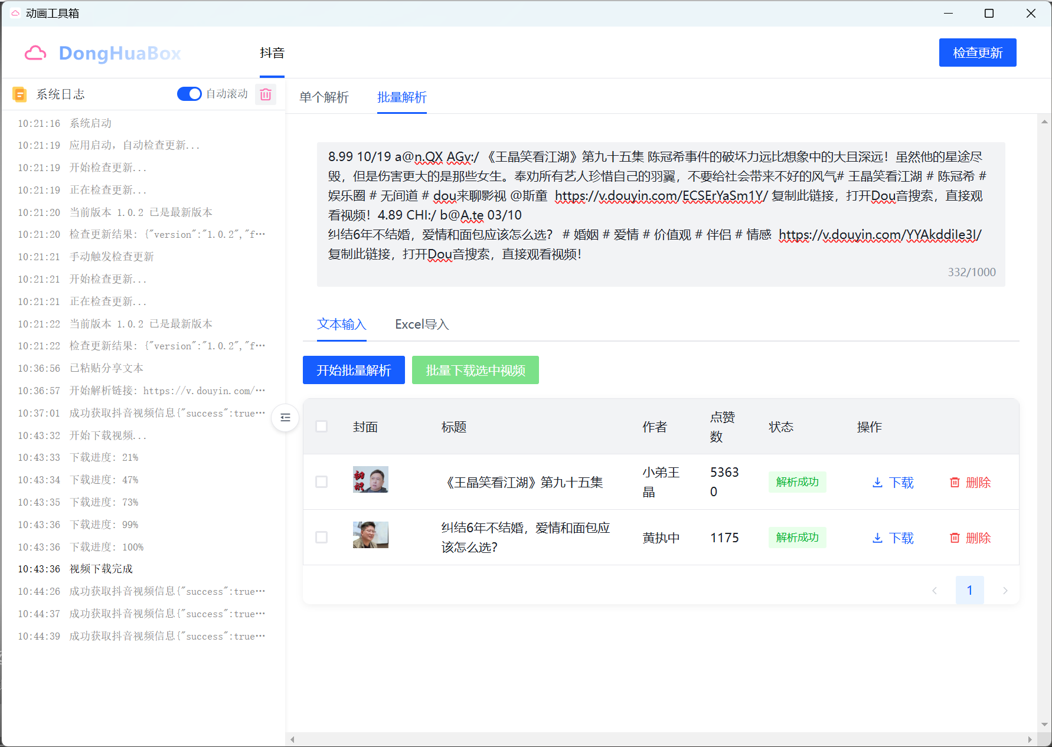Screen dimensions: 1052x747
Task: Click the 点赞数 column header
Action: click(x=723, y=427)
